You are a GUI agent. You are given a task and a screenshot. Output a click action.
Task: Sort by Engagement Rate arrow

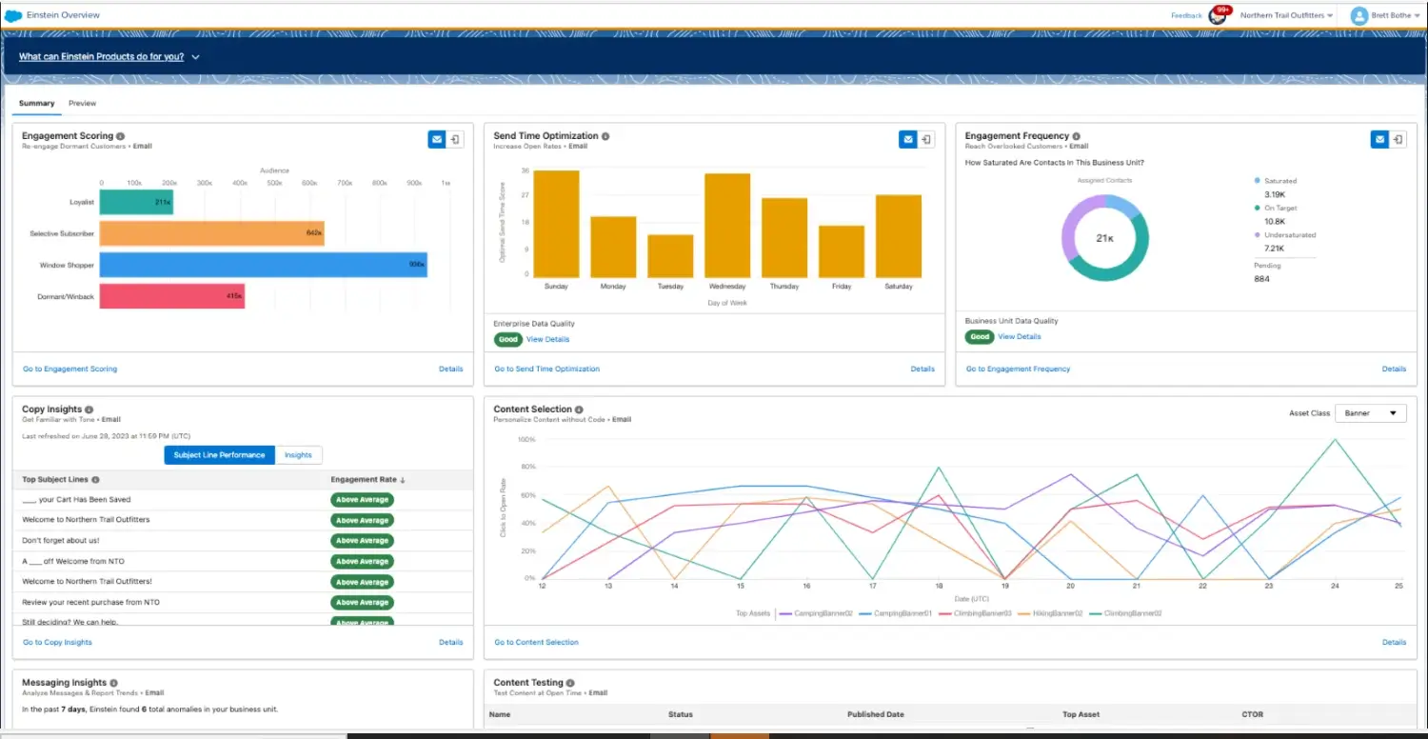pos(403,480)
